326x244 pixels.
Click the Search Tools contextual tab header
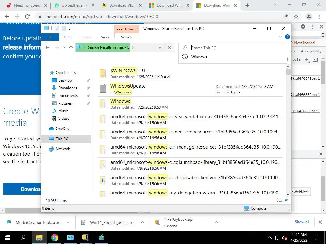[127, 29]
